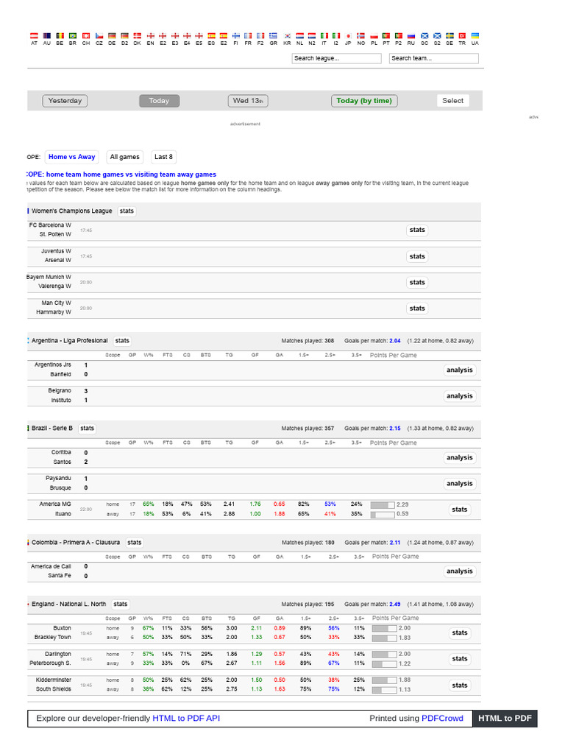Open the TR Turkey flag league

coord(462,36)
